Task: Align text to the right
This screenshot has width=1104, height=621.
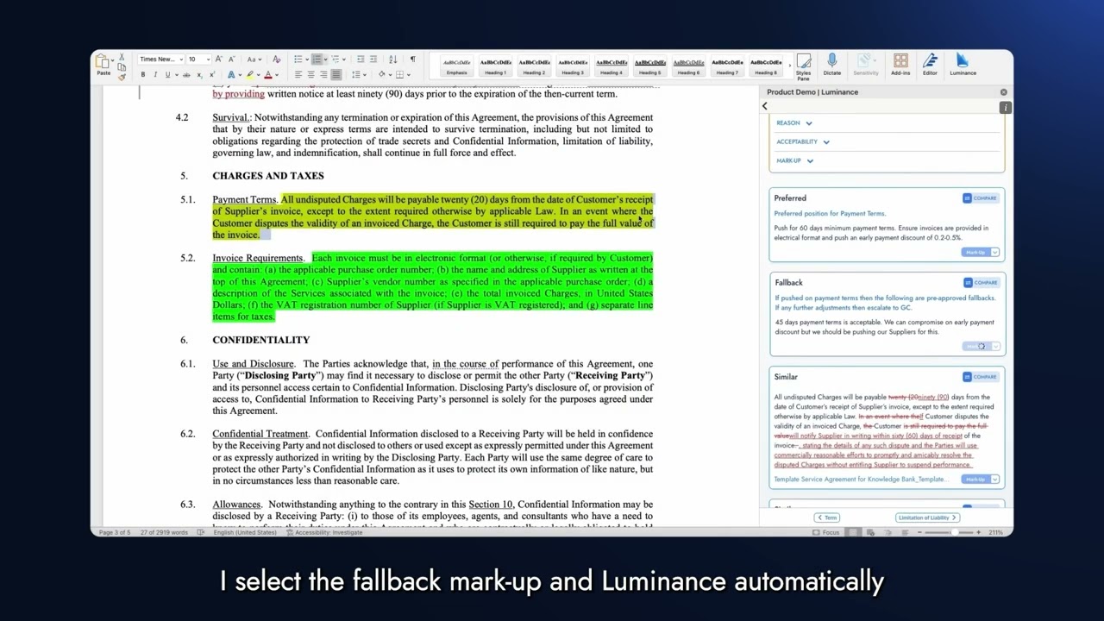Action: pos(323,75)
